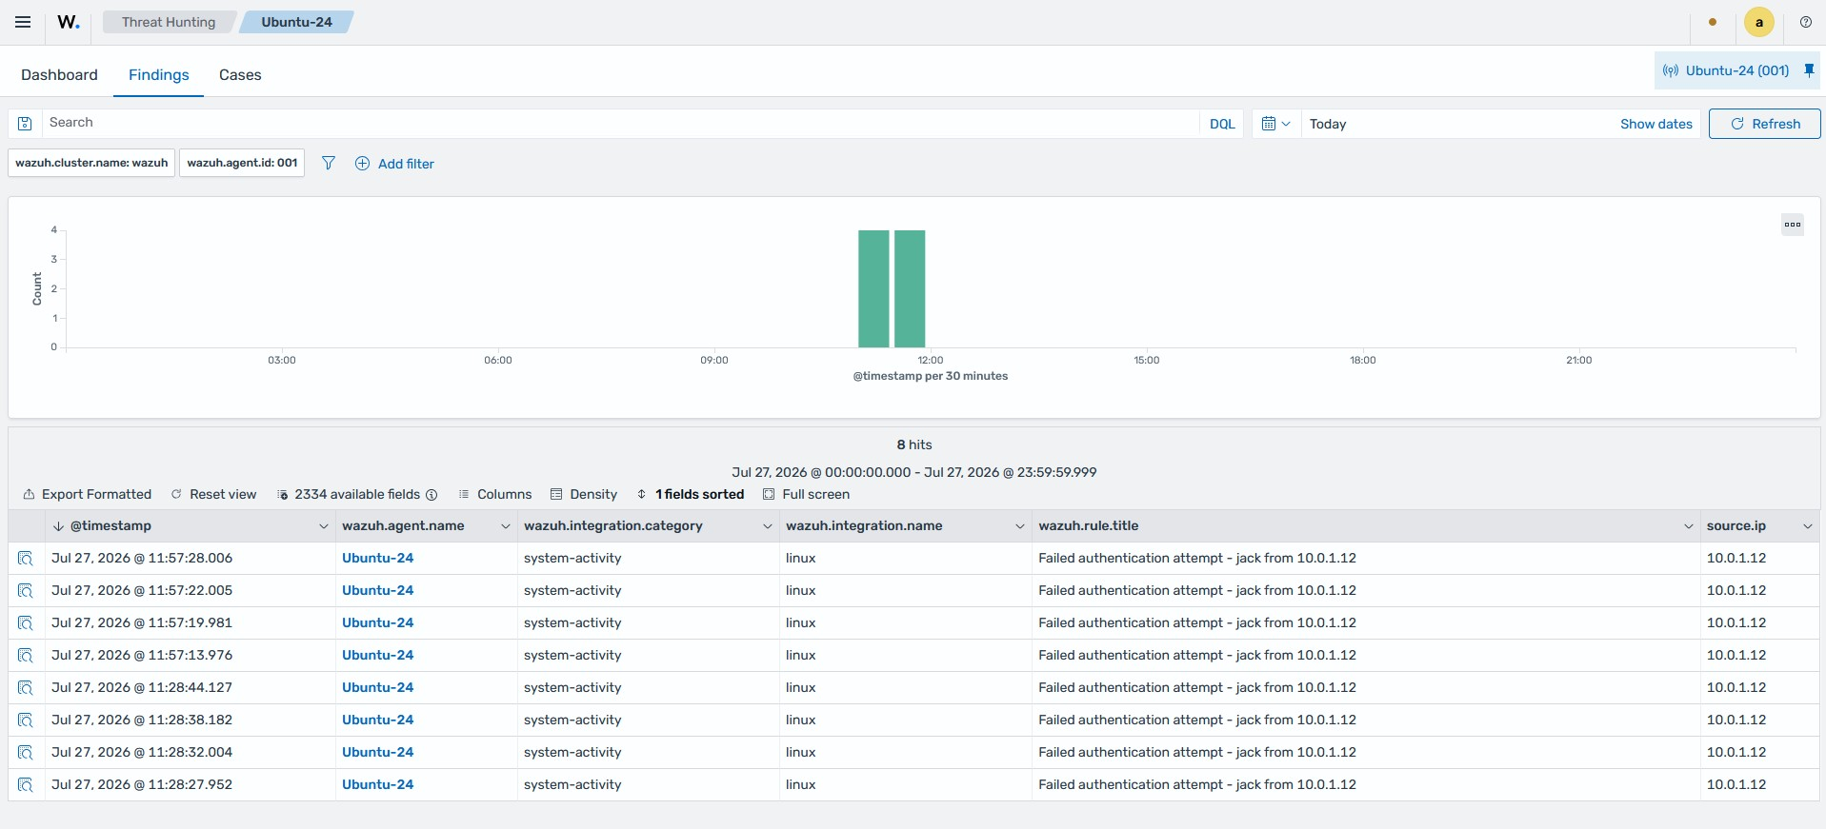Open chart options three-dots menu
Screen dimensions: 1826x829
(x=1793, y=225)
